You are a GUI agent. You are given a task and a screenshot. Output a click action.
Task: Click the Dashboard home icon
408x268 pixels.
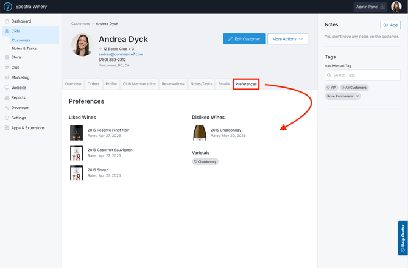click(x=7, y=21)
